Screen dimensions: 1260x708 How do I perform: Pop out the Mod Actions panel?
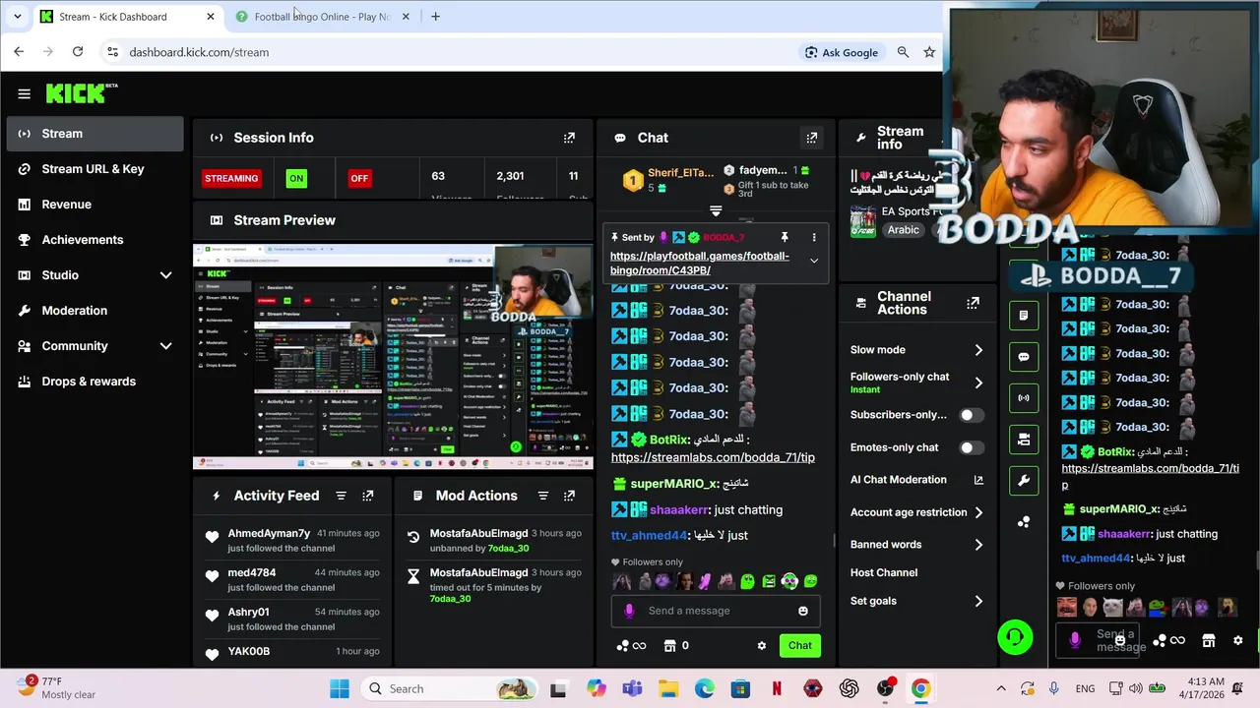569,496
